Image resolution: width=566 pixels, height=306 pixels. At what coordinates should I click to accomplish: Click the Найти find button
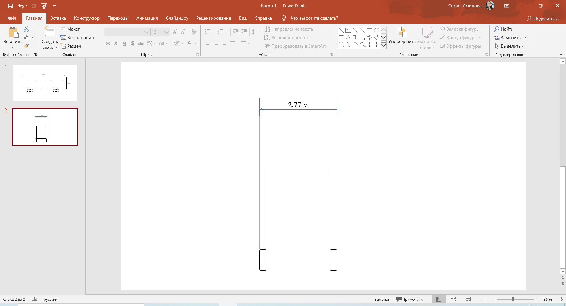(x=504, y=29)
